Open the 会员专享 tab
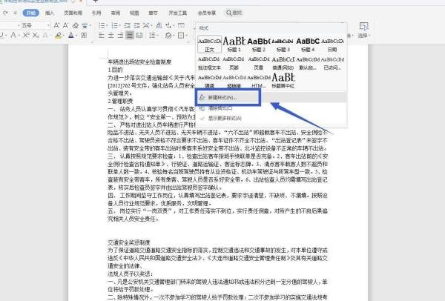Image resolution: width=445 pixels, height=301 pixels. (x=207, y=13)
